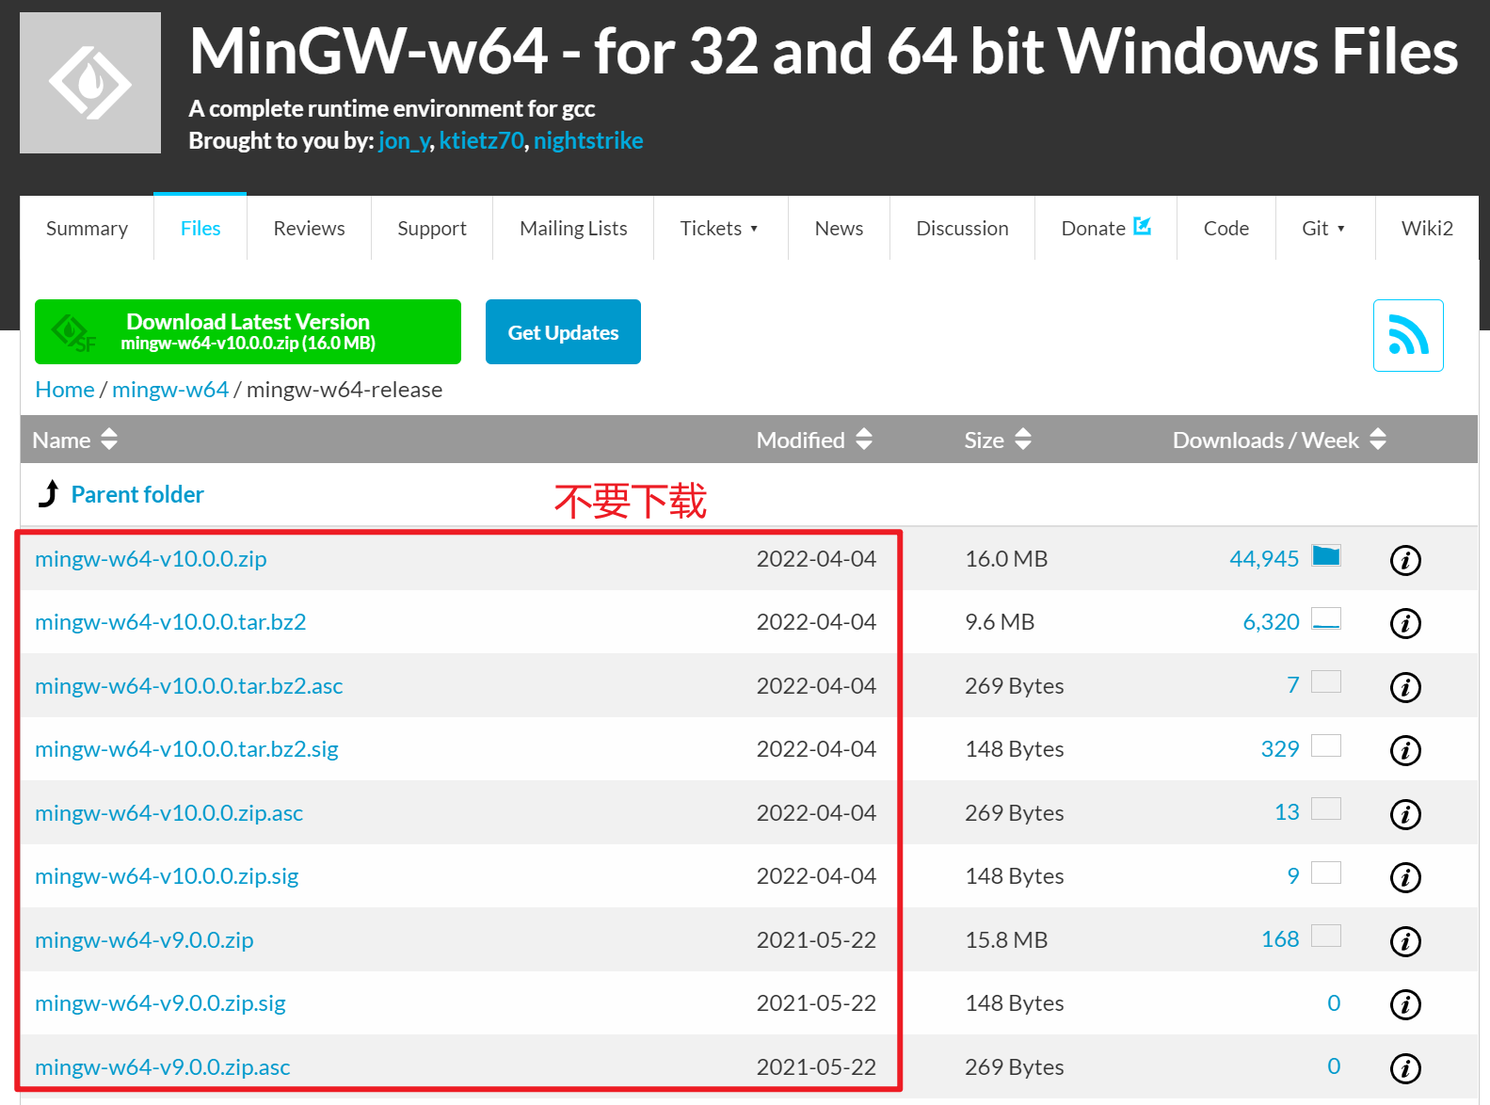The height and width of the screenshot is (1105, 1490).
Task: Open the Support tab
Action: [x=432, y=228]
